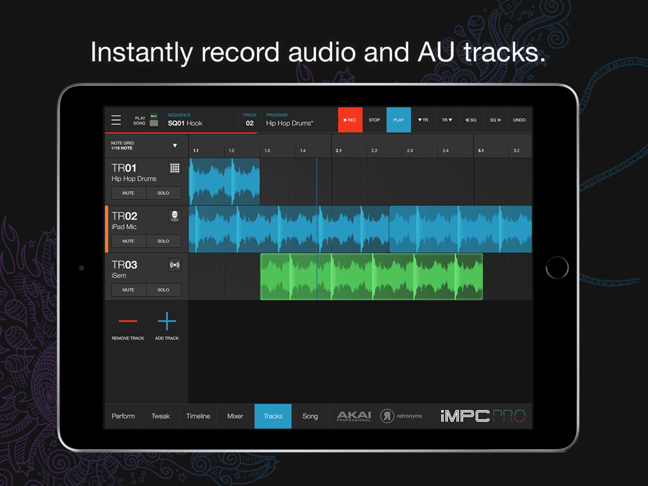Viewport: 648px width, 486px height.
Task: Solo the iPad Mic track
Action: [163, 240]
